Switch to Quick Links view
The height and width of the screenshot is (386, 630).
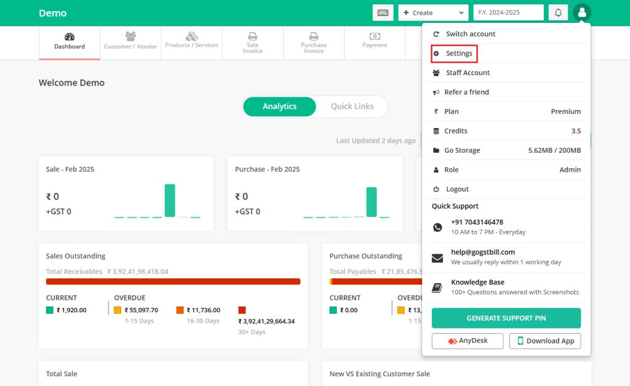pos(352,106)
